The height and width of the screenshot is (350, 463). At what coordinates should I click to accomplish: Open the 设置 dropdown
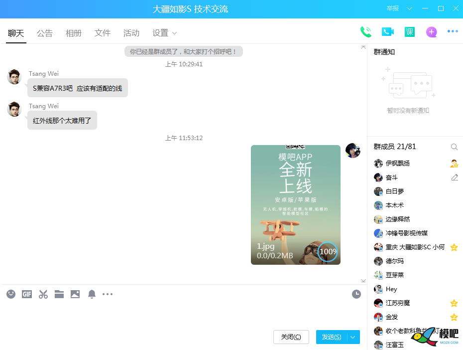point(164,33)
